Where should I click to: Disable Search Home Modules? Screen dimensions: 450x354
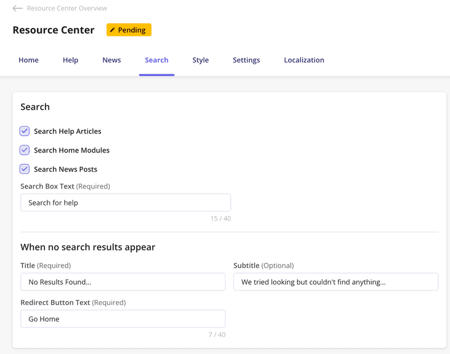click(x=24, y=150)
